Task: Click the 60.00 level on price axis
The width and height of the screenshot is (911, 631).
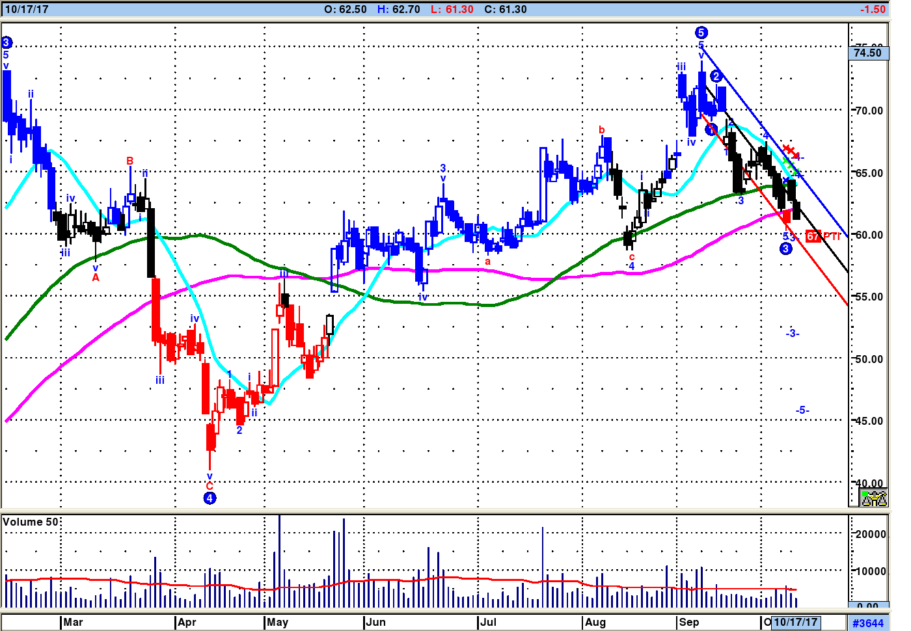Action: (869, 235)
